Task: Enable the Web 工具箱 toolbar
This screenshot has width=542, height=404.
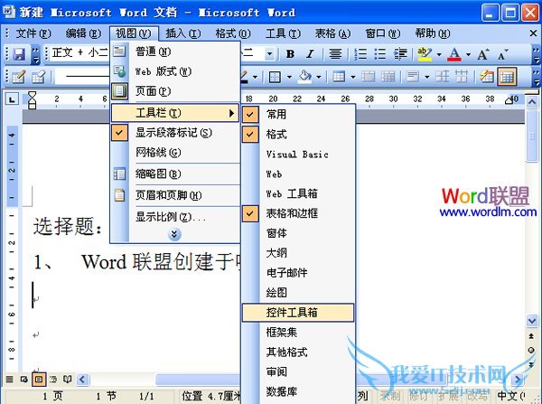Action: 298,193
